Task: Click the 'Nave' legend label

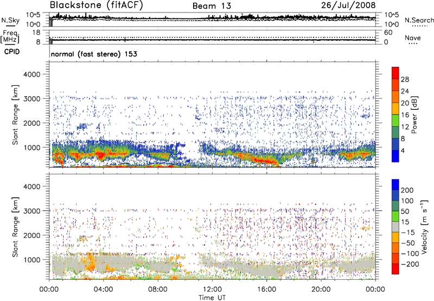Action: tap(413, 38)
